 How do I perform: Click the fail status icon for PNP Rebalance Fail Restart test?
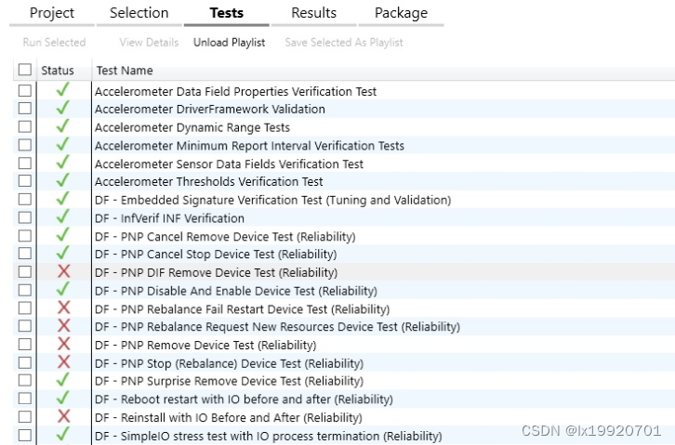(63, 308)
